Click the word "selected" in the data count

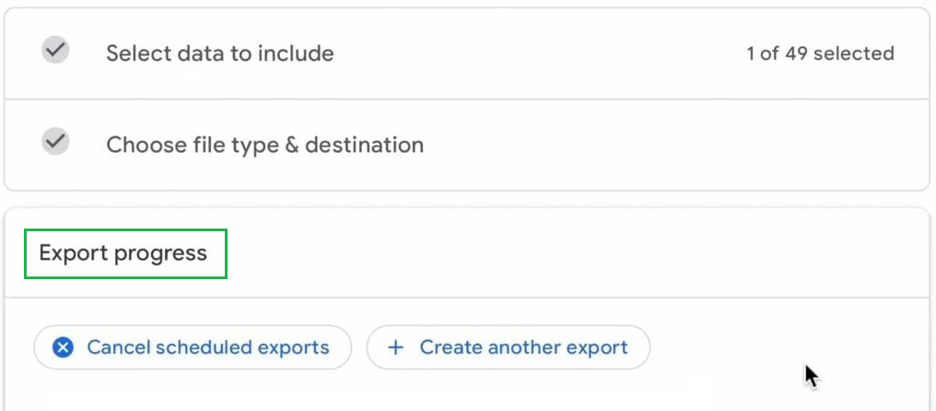pyautogui.click(x=853, y=53)
